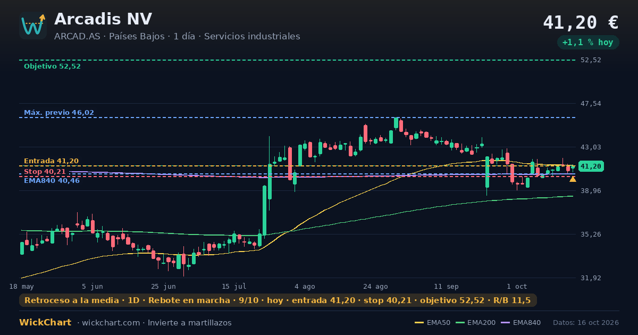Select the Arcadis NV title
The height and width of the screenshot is (335, 638).
coord(103,19)
